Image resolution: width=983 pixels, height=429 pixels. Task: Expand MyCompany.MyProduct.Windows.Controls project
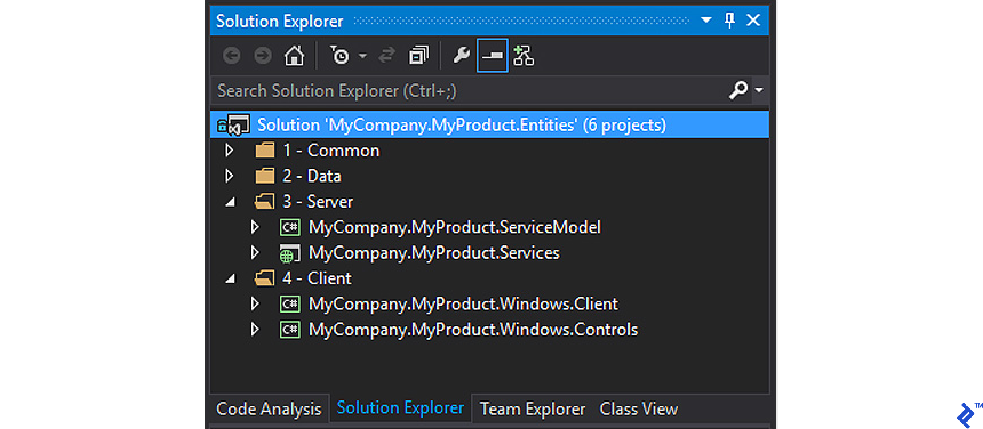click(x=255, y=329)
